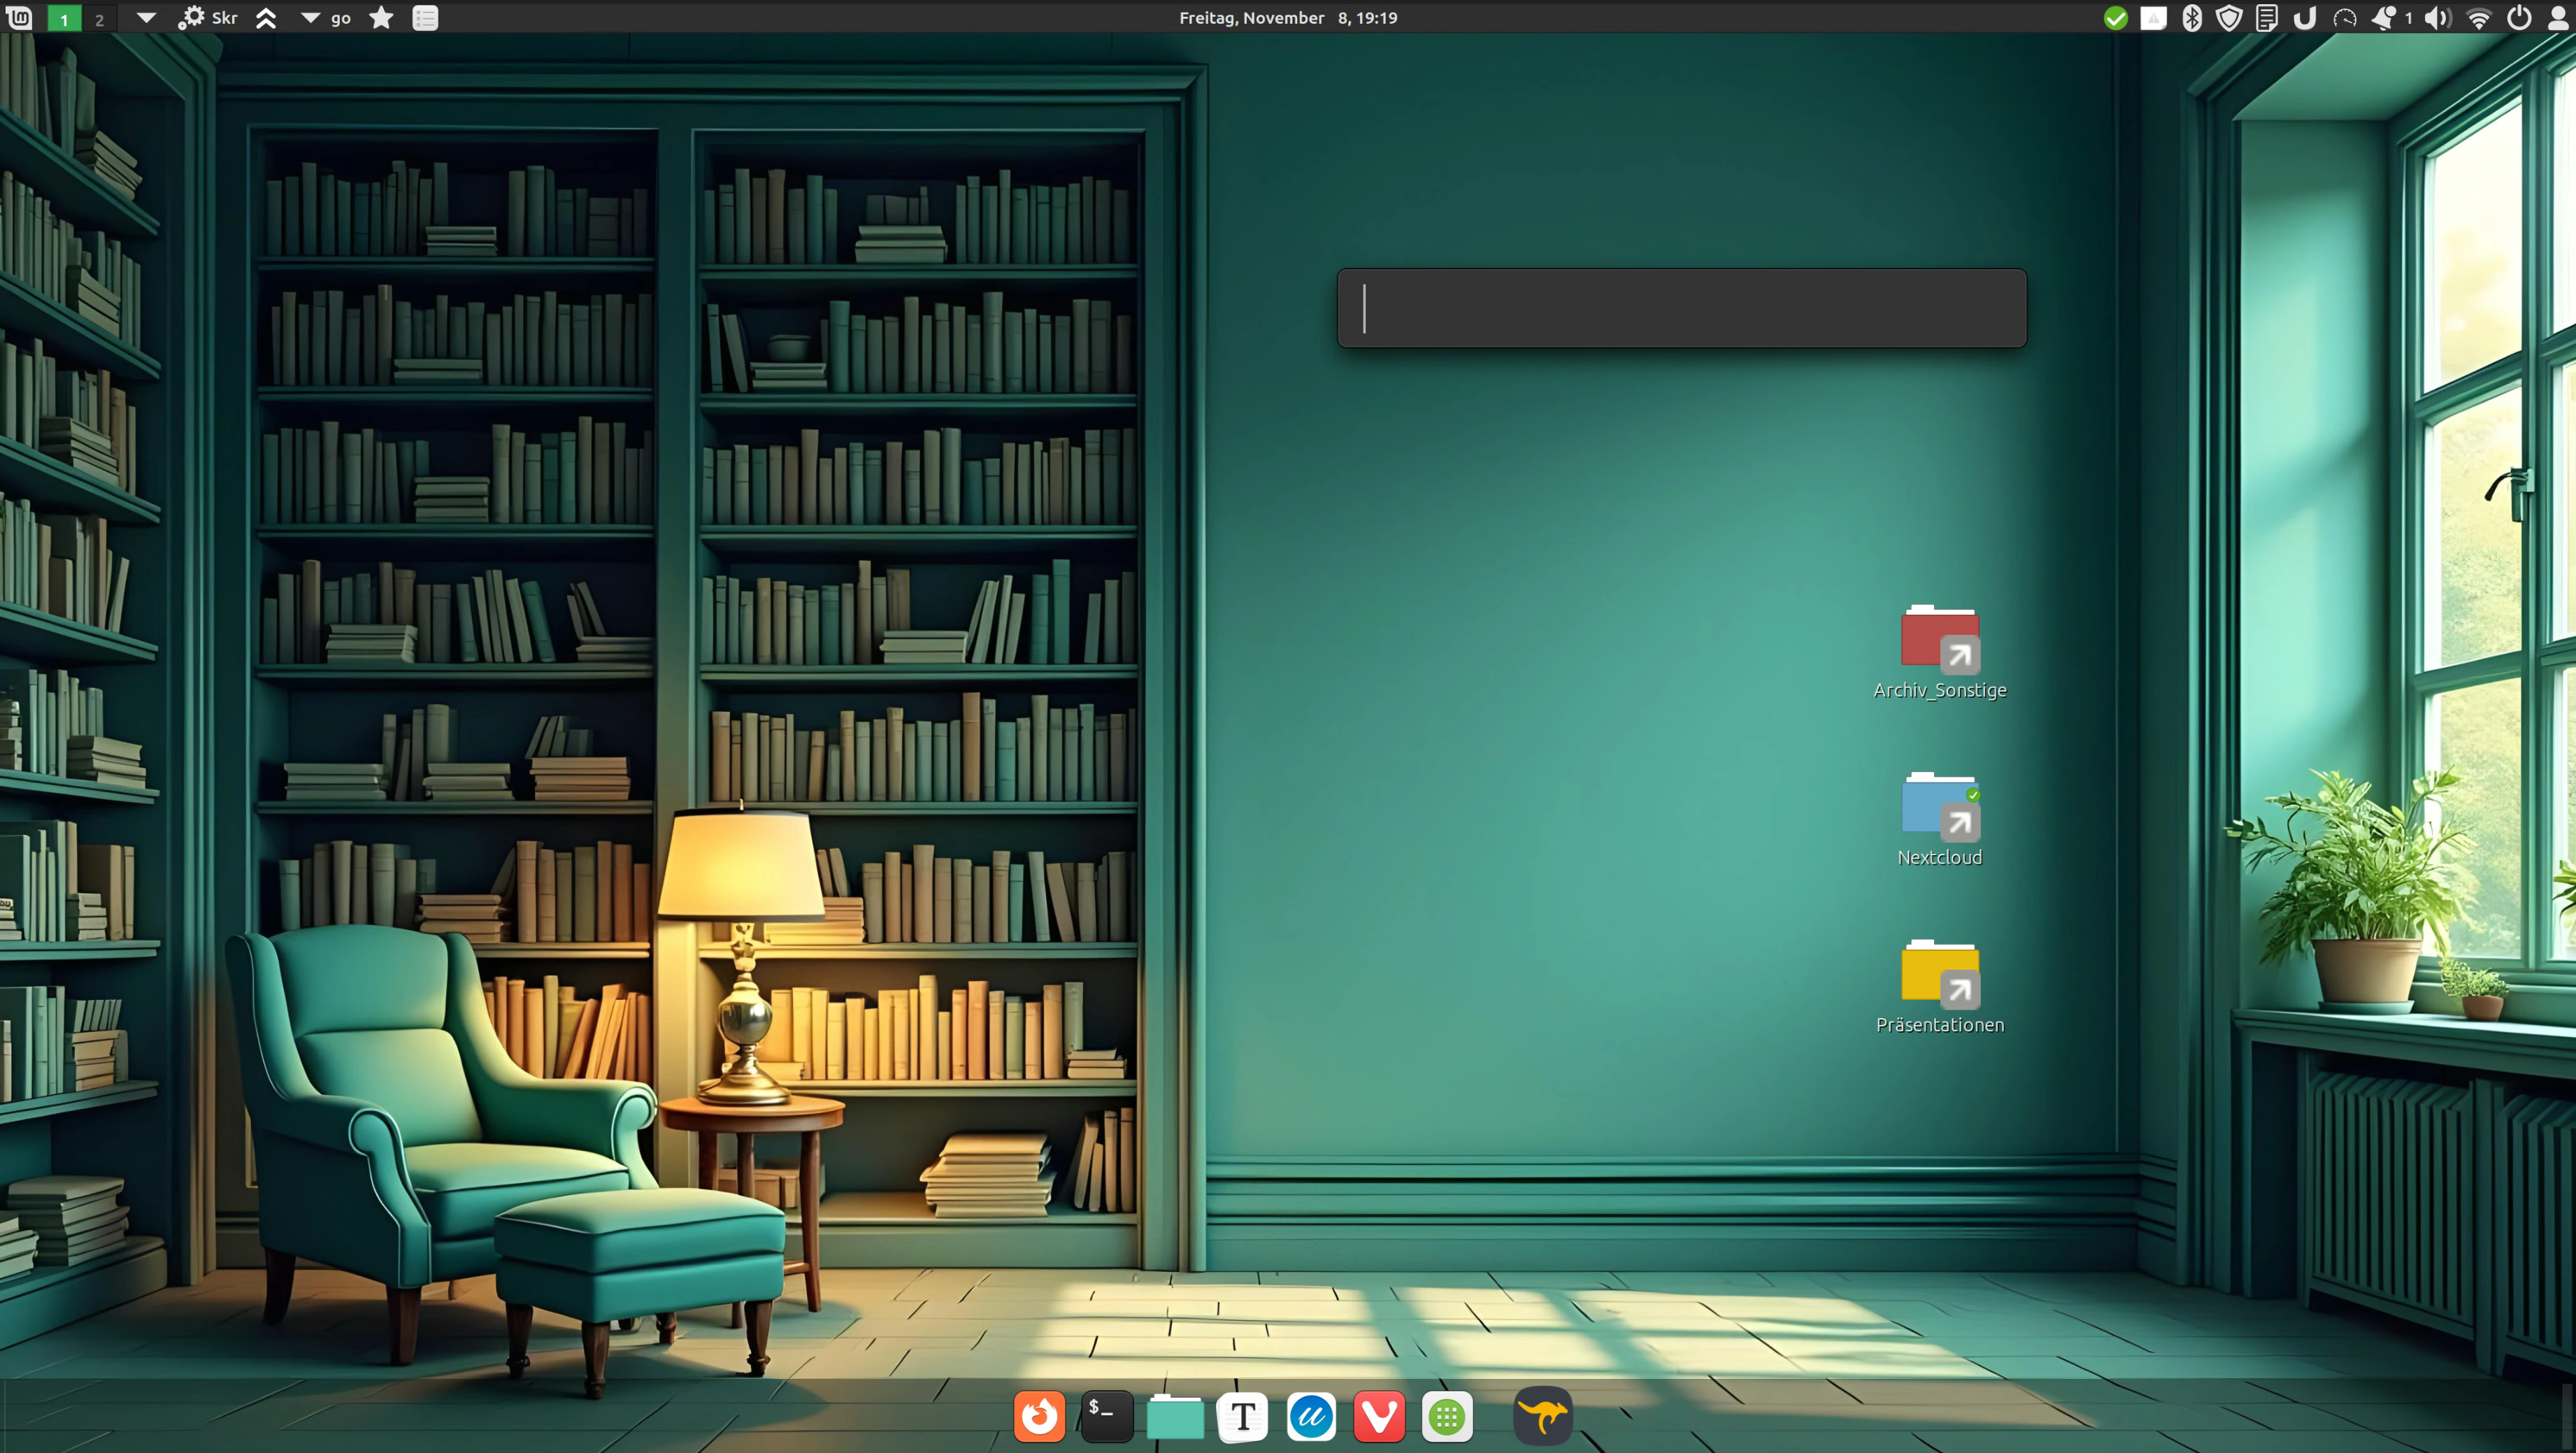Viewport: 2576px width, 1453px height.
Task: Open the star favorites applet
Action: (x=381, y=17)
